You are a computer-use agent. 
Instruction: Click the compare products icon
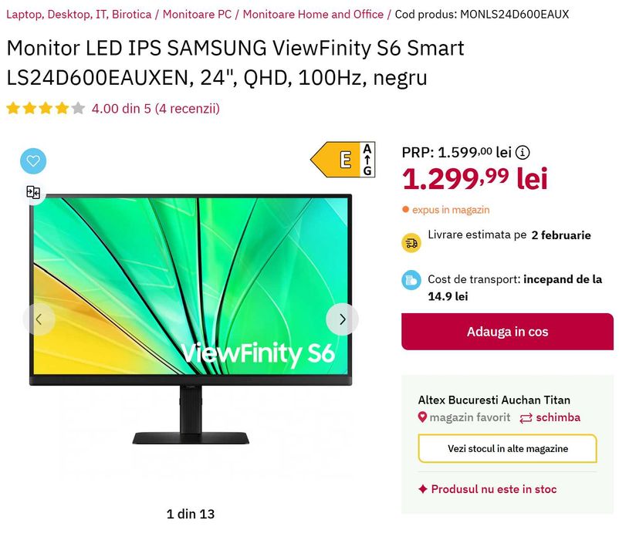click(33, 193)
